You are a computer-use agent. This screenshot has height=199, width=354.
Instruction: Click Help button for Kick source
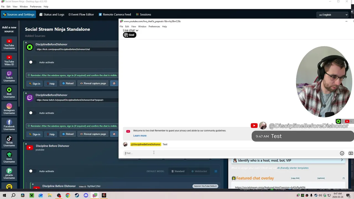coord(50,83)
